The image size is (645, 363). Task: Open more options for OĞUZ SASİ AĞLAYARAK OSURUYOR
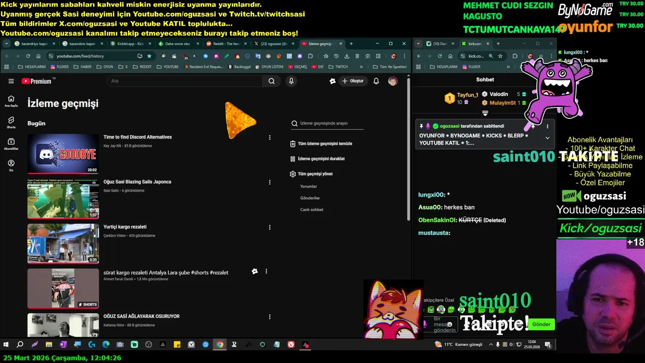click(270, 317)
